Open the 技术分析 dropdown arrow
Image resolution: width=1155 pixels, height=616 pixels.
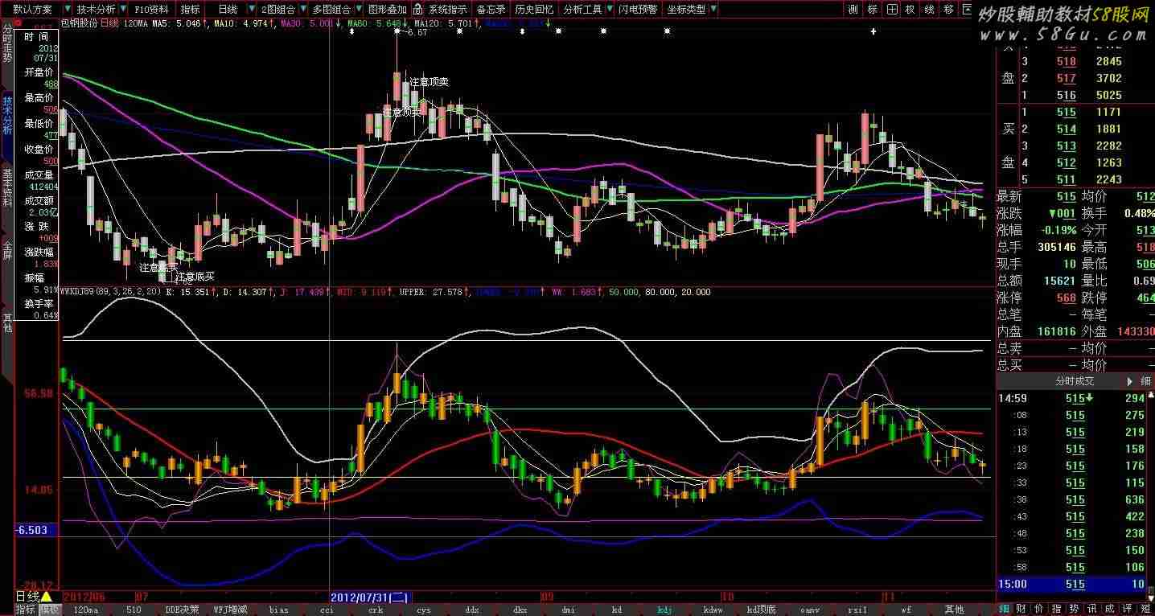point(123,9)
